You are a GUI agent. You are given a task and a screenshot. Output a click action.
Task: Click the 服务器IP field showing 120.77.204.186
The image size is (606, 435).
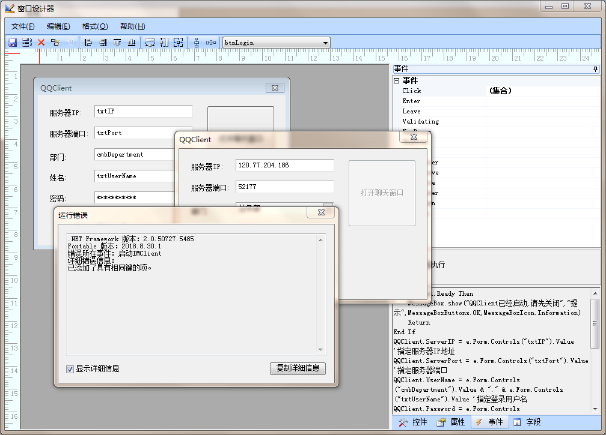click(x=285, y=165)
